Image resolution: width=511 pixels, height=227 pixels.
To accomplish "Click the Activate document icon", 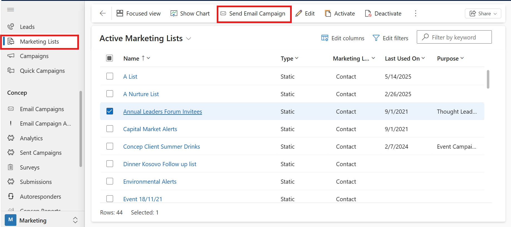I will coord(328,13).
